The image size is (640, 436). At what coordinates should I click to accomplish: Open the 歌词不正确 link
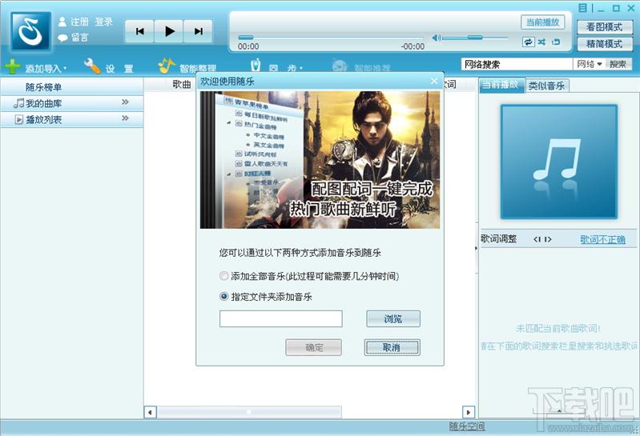(x=602, y=239)
